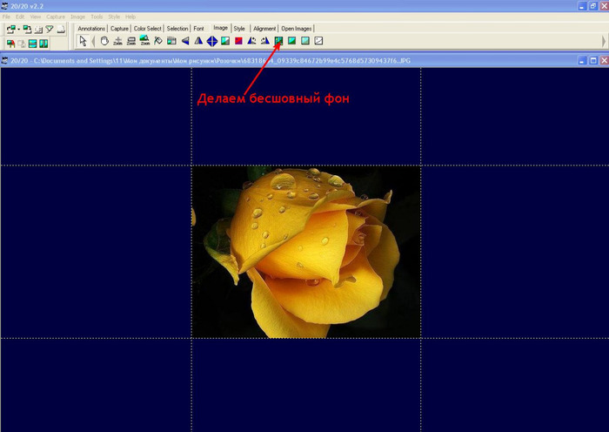Click the single blue left-pointing triangle icon
The width and height of the screenshot is (609, 432).
(185, 41)
